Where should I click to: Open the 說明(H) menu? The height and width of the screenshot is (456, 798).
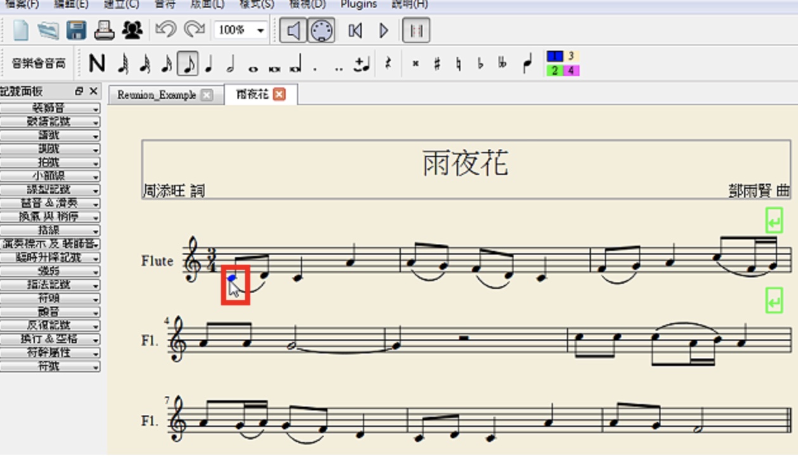[x=410, y=4]
